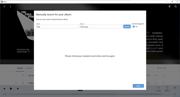Open the options menu for track 1

(164, 75)
